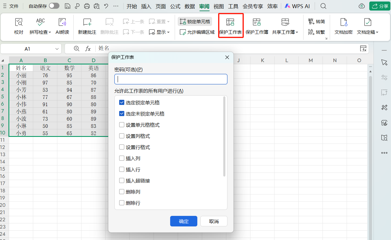This screenshot has width=391, height=240.
Task: Click the 确定 button to confirm protection
Action: pyautogui.click(x=183, y=221)
